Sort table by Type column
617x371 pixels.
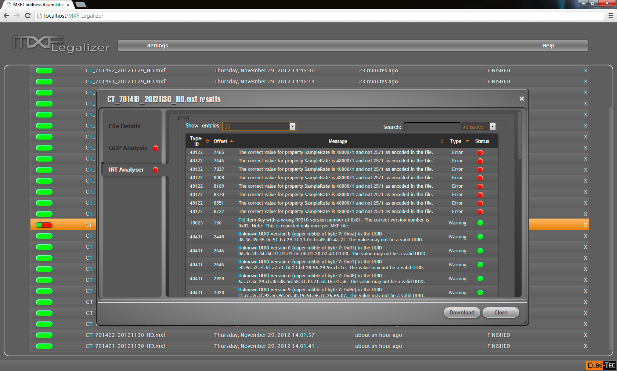tap(459, 141)
